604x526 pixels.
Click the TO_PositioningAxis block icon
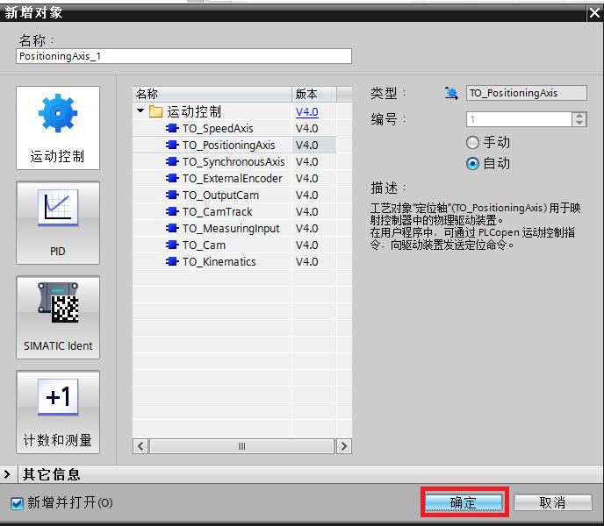[x=172, y=145]
